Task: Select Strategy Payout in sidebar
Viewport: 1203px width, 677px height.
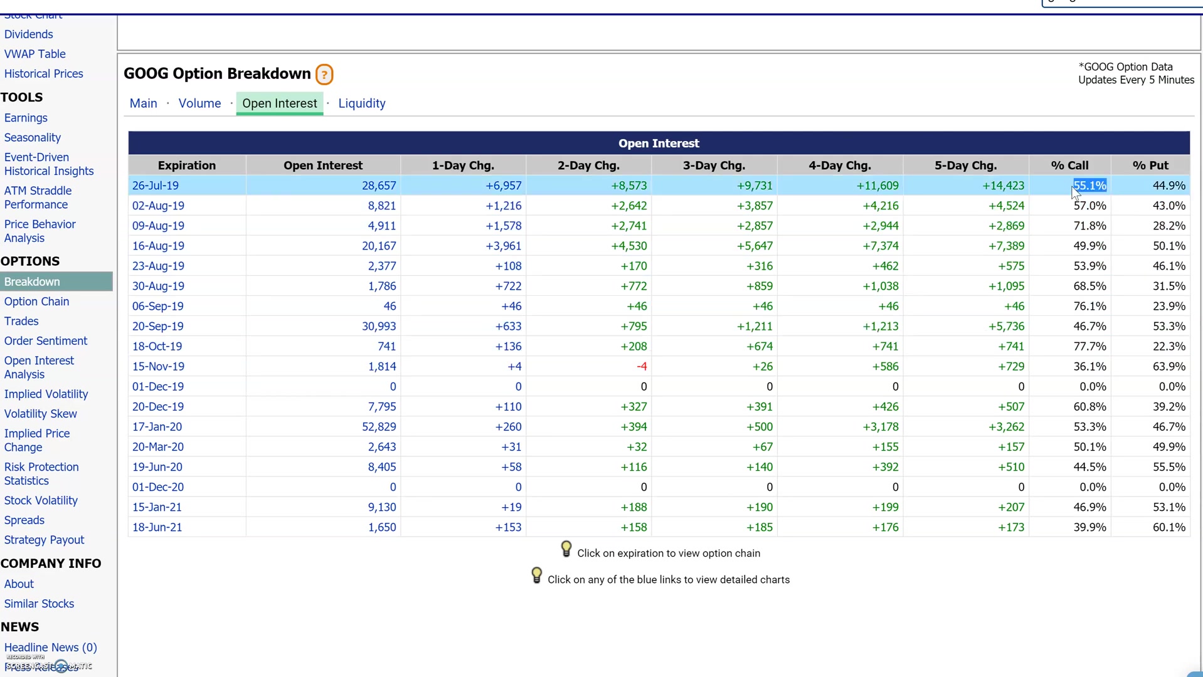Action: pos(44,540)
